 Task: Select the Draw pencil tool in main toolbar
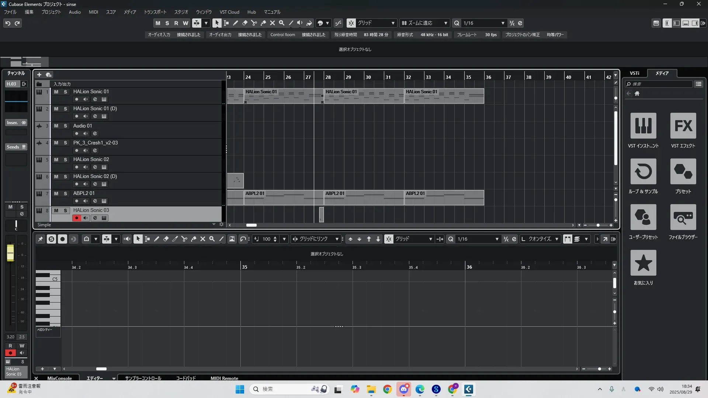(x=236, y=23)
